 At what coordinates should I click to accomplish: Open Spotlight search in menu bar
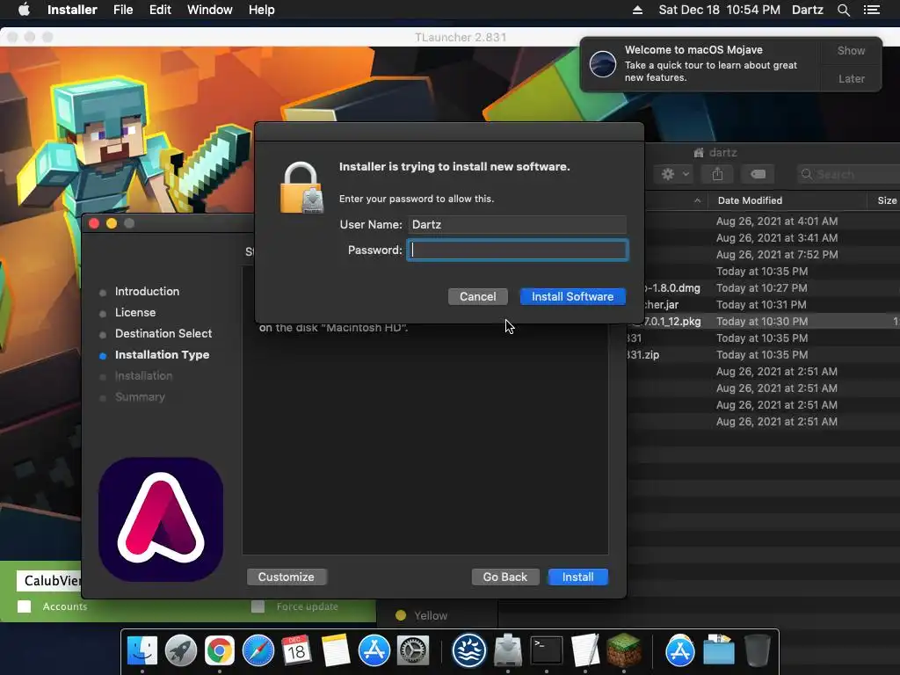[843, 10]
